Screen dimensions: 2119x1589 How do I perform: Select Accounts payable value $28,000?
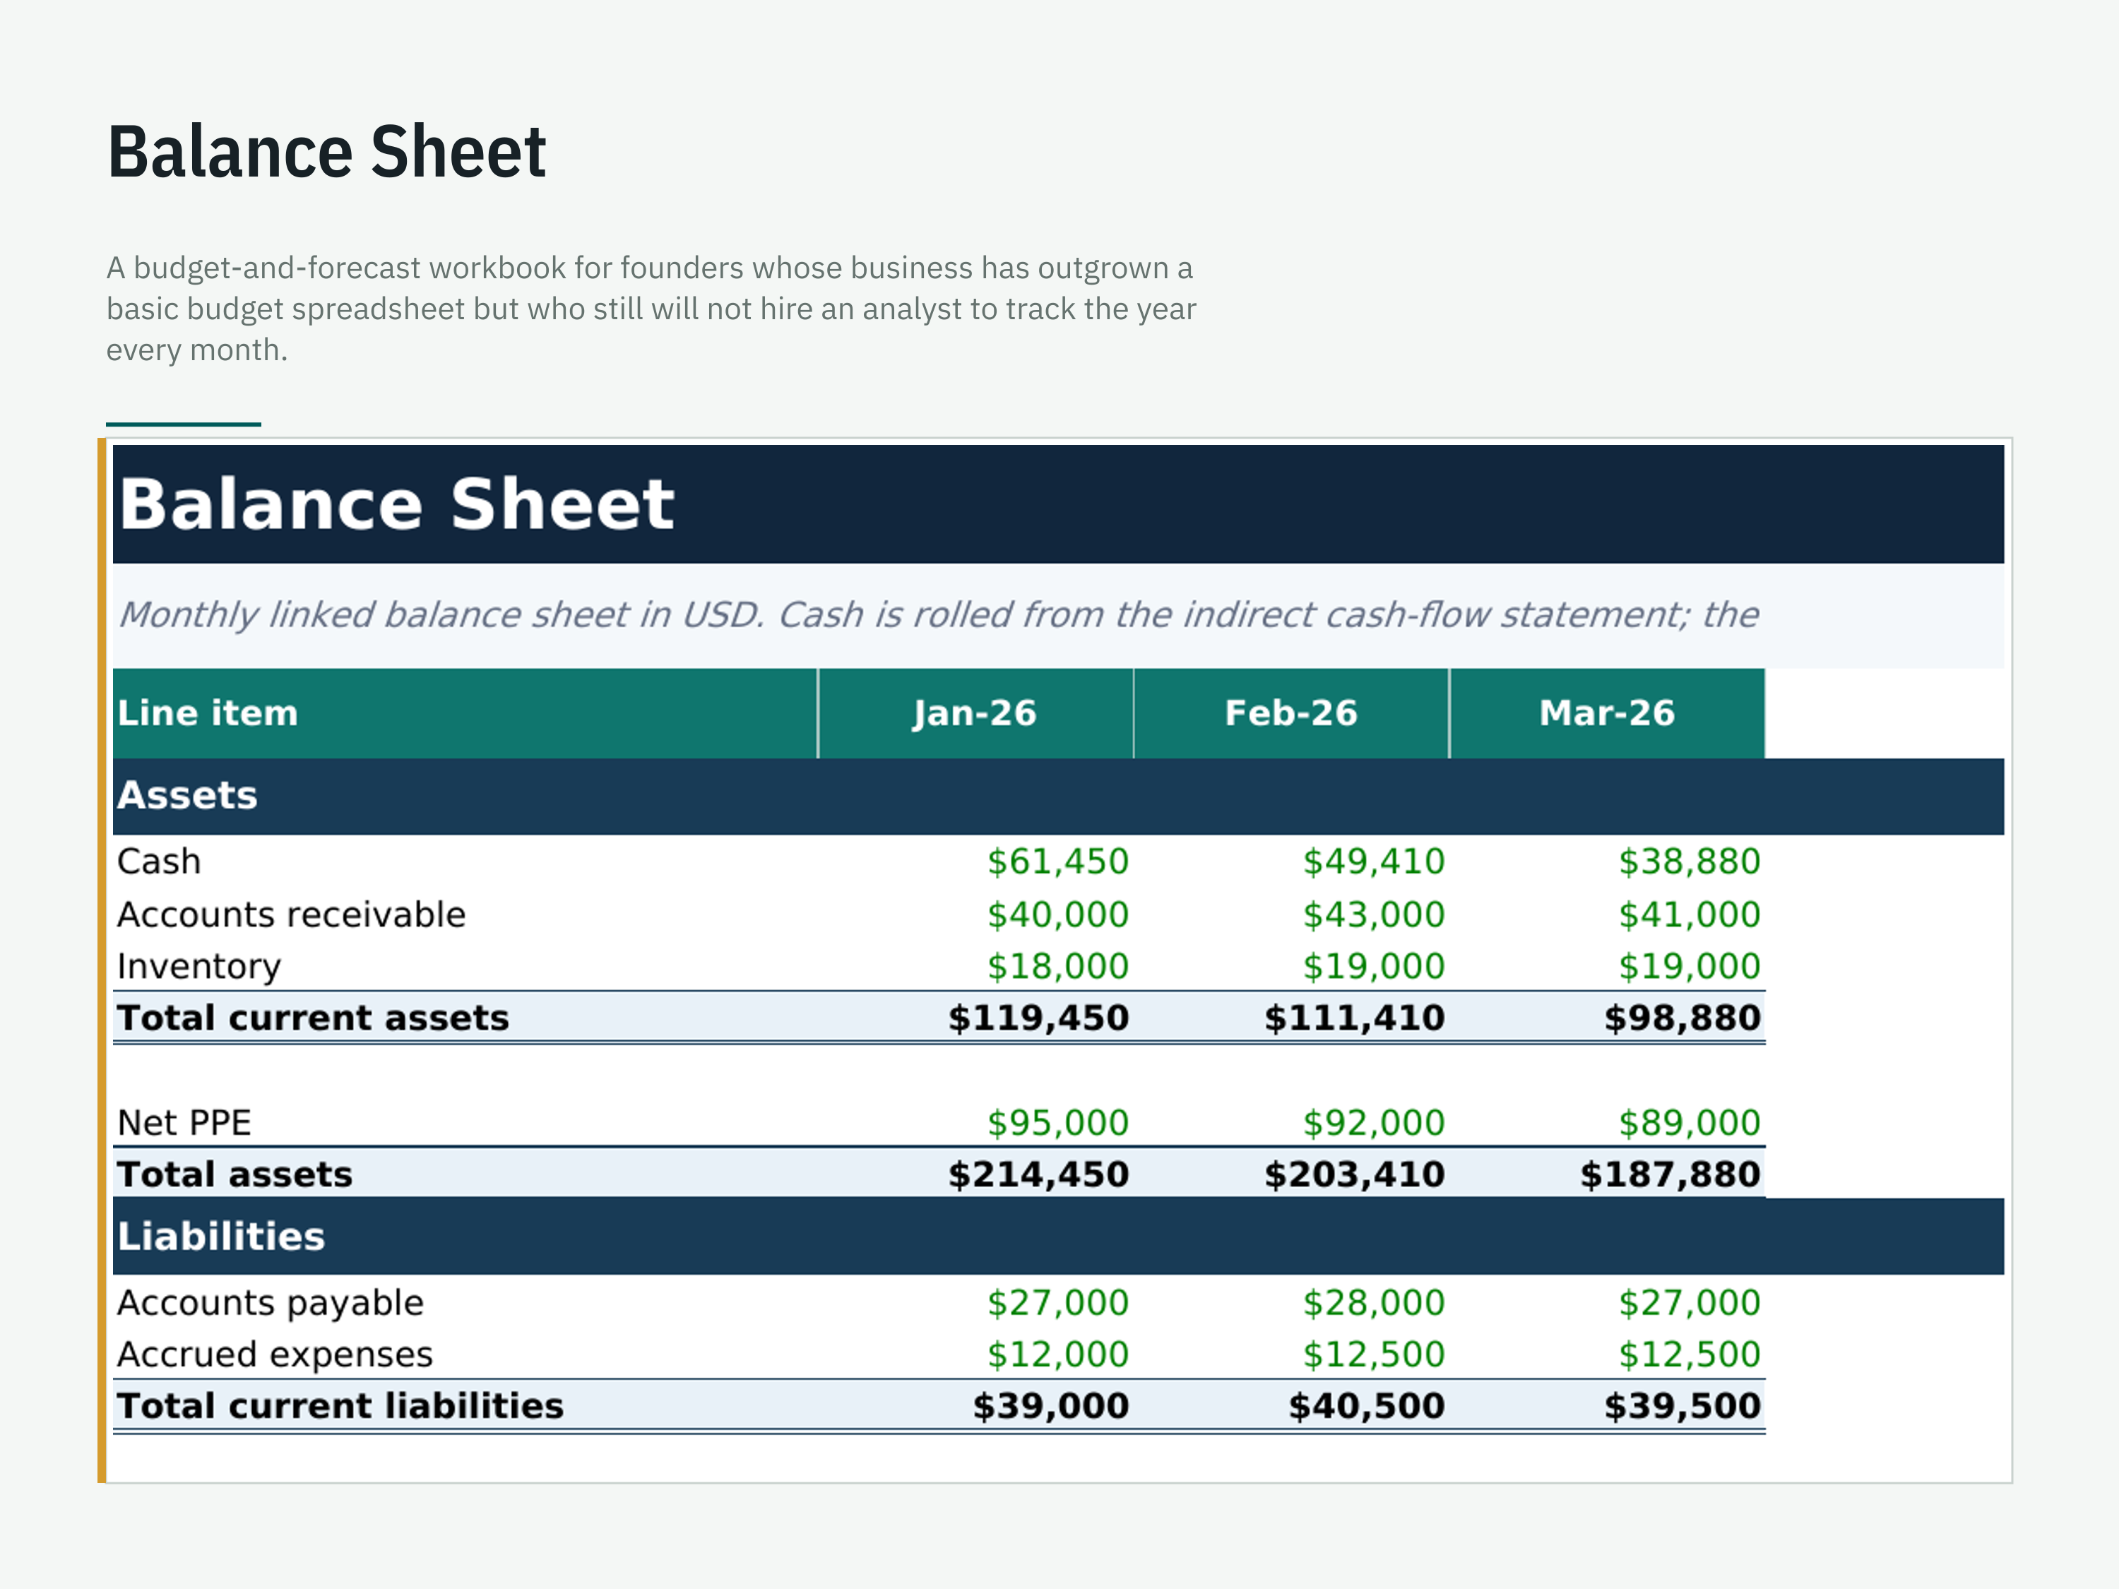1374,1302
